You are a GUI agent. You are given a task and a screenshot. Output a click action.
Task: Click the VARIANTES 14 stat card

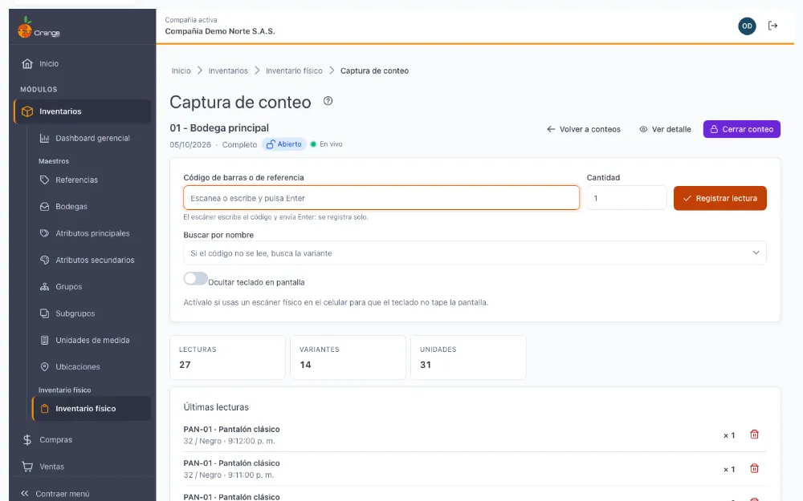tap(348, 358)
